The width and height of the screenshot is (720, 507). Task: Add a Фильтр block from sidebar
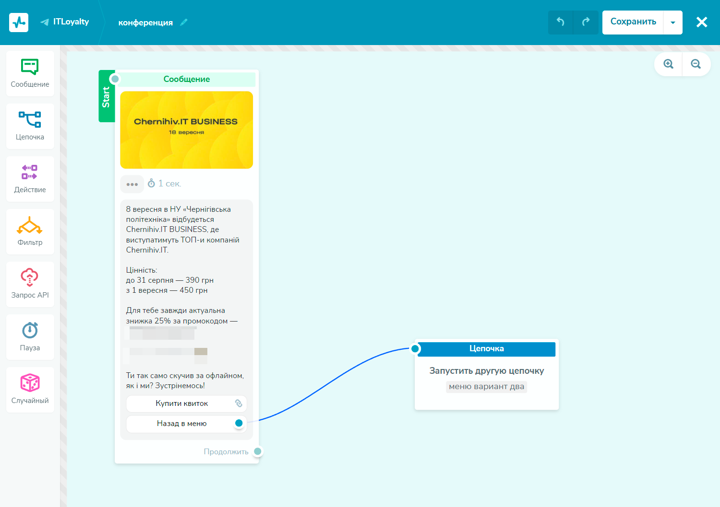pos(30,231)
